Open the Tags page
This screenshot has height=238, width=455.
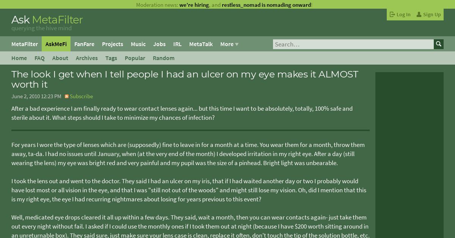pos(111,58)
